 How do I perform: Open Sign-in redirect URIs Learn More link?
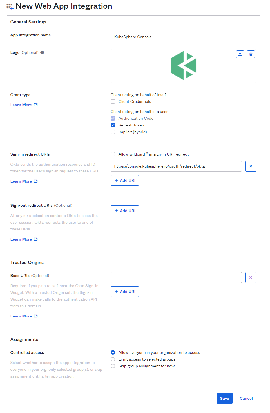pos(24,181)
